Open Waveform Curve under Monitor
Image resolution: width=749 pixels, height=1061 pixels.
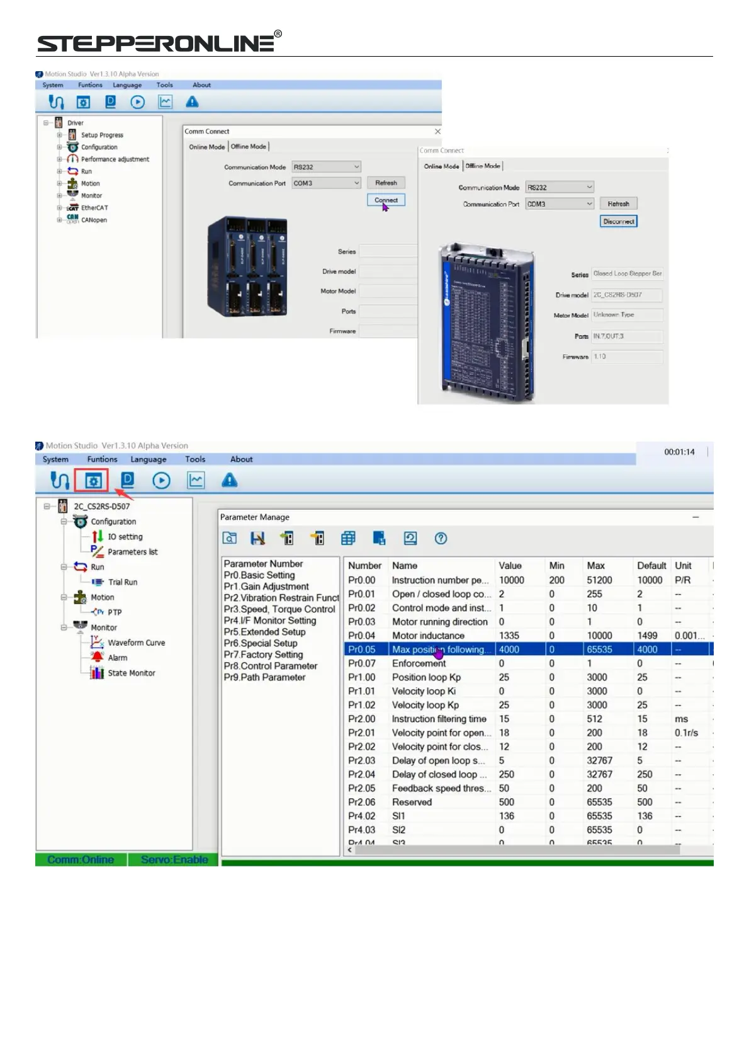tap(136, 643)
